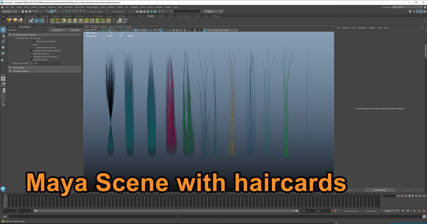
Task: Click the Maya home icon in menu bar
Action: point(2,7)
